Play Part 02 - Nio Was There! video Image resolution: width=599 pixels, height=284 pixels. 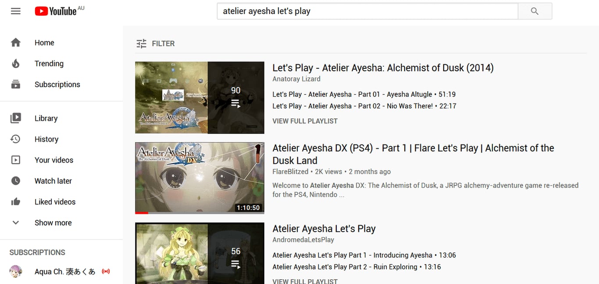tap(364, 106)
